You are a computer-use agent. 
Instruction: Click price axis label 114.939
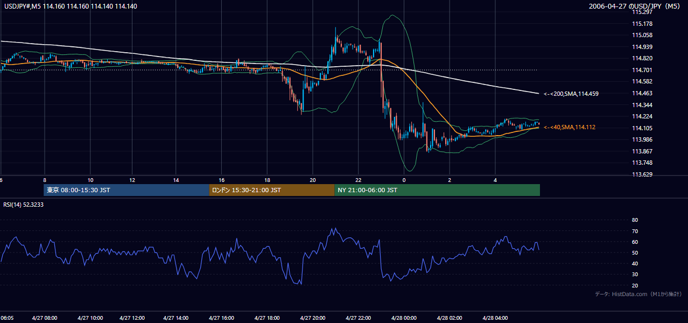tap(642, 47)
